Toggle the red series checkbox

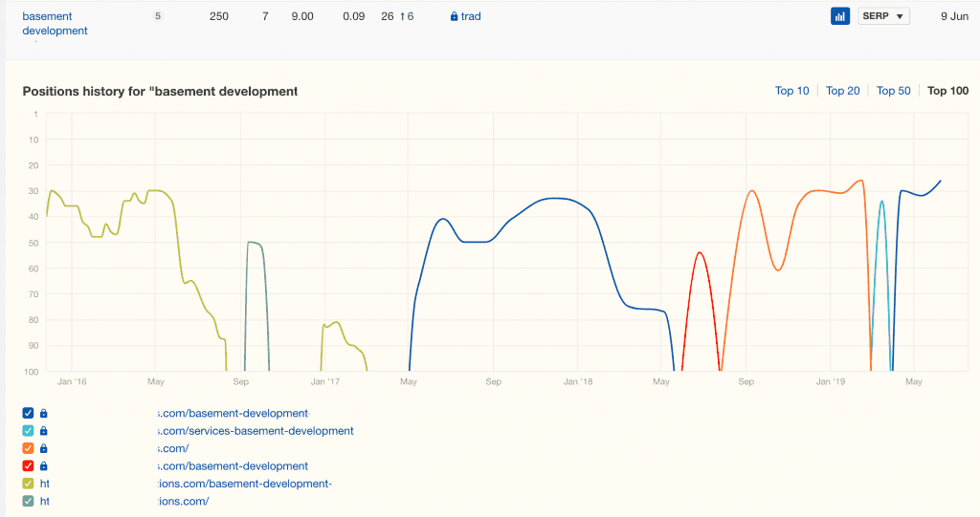[x=28, y=466]
